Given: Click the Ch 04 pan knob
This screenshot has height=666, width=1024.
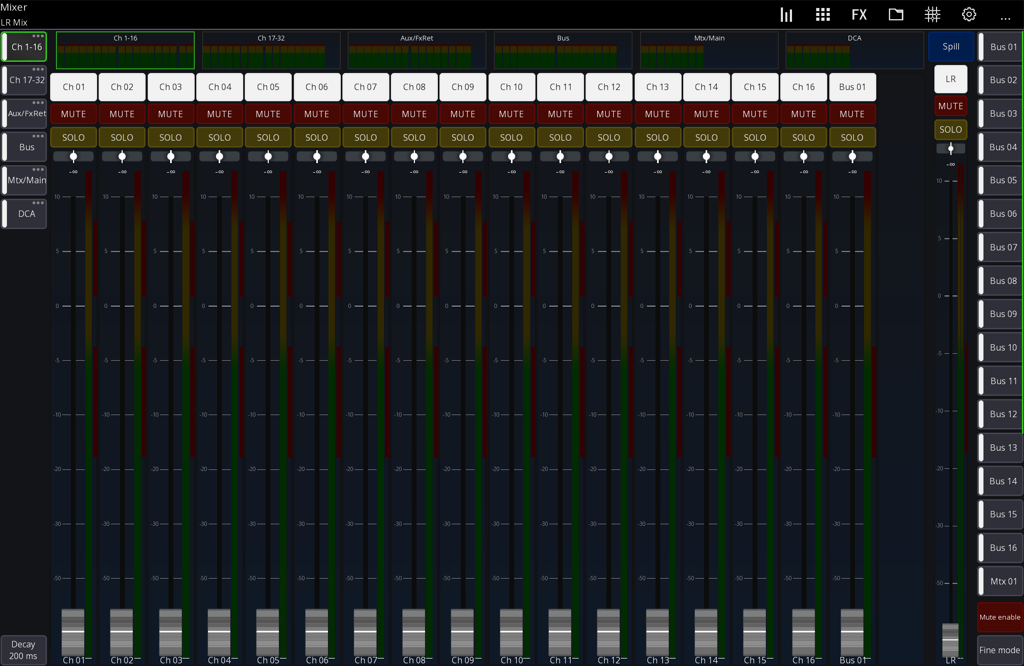Looking at the screenshot, I should 219,157.
